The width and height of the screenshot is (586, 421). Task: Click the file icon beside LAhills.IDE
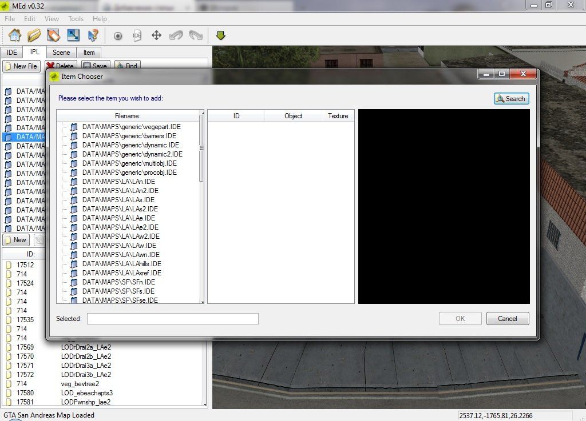point(74,264)
